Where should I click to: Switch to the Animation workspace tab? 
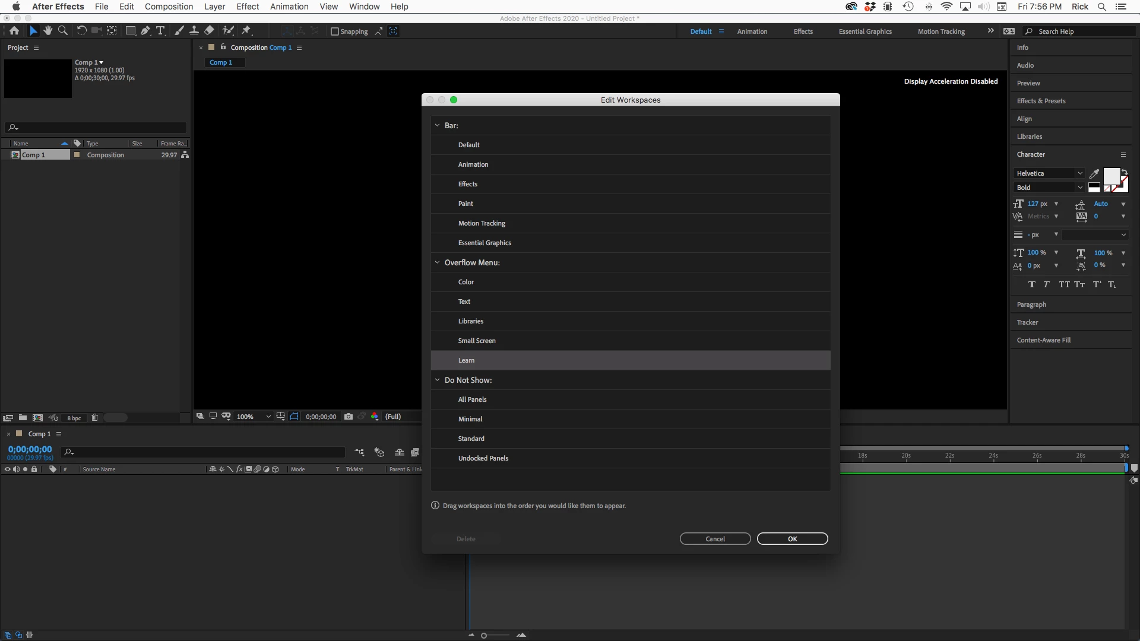pyautogui.click(x=752, y=31)
